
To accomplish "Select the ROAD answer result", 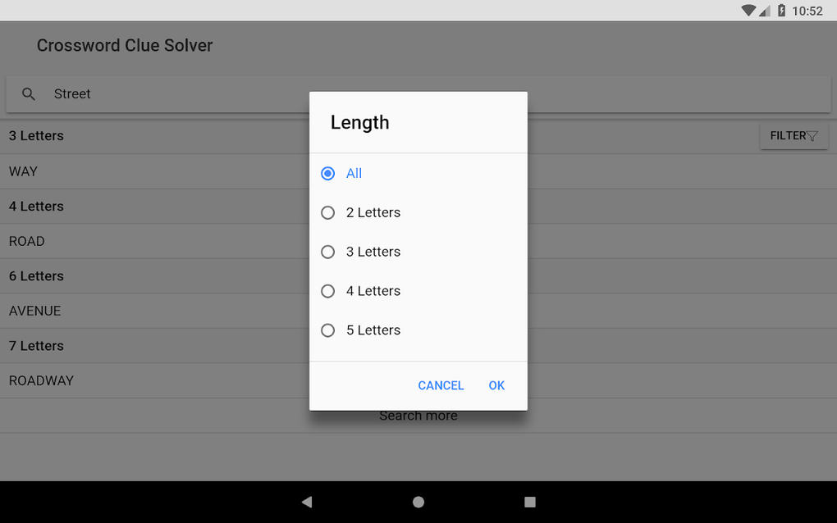I will (27, 241).
